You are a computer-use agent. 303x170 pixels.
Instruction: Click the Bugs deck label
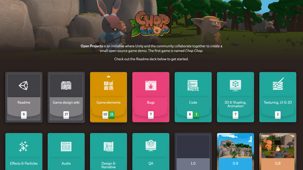pos(151,102)
